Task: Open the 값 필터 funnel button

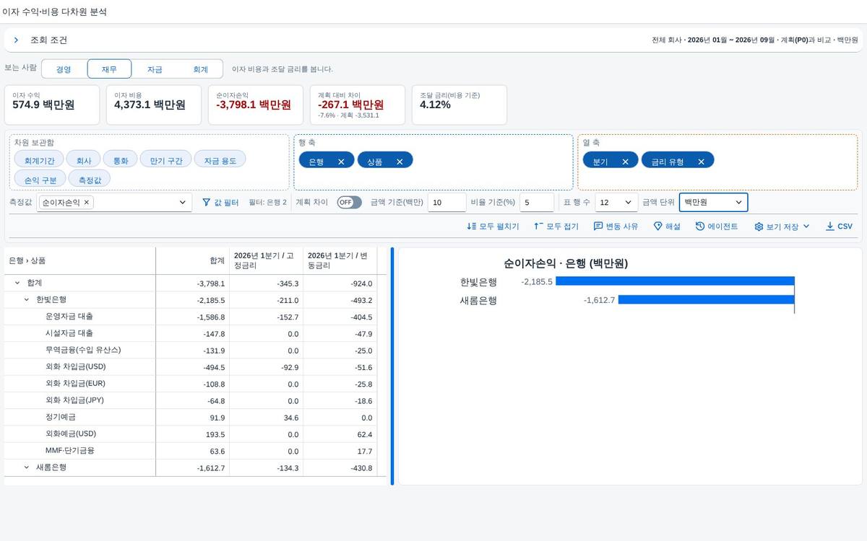Action: 220,203
